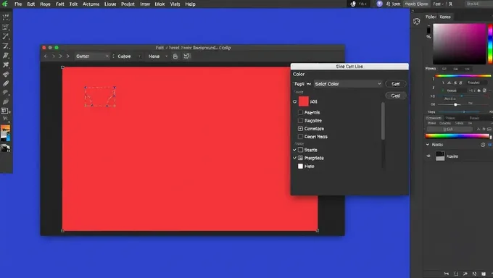The height and width of the screenshot is (278, 493).
Task: Select the top tool in left toolbar
Action: click(x=6, y=17)
